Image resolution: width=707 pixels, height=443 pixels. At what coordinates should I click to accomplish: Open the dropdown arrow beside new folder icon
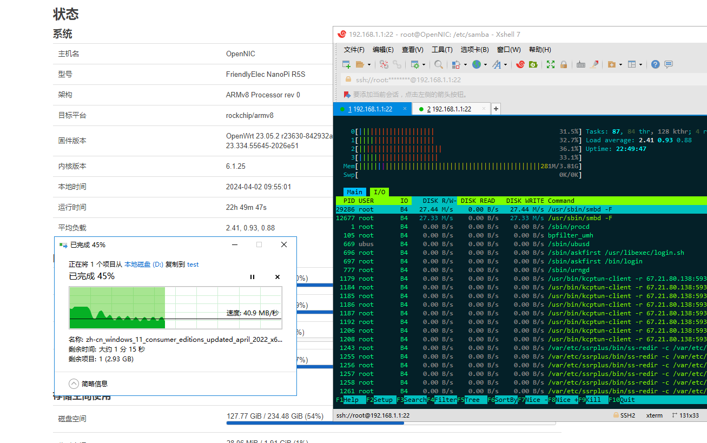[620, 64]
